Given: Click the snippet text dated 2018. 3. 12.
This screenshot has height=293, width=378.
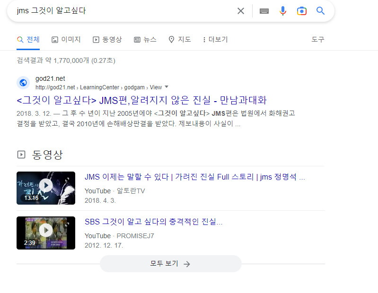Looking at the screenshot, I should click(156, 119).
